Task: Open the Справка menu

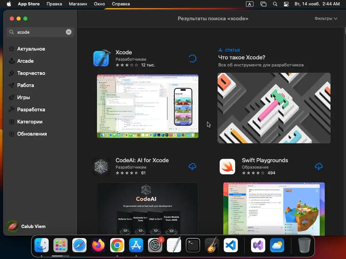Action: (x=121, y=4)
